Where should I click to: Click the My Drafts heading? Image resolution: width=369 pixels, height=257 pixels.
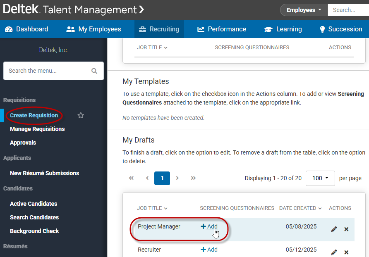(138, 140)
